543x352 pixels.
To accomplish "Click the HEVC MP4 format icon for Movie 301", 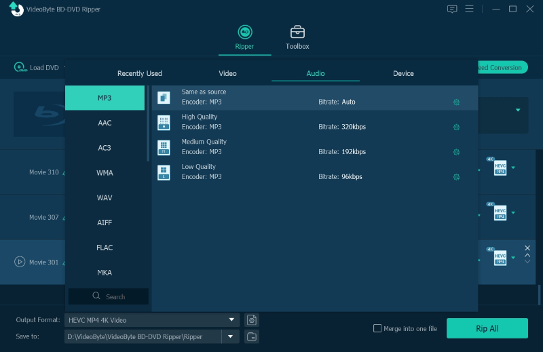I will (x=500, y=258).
